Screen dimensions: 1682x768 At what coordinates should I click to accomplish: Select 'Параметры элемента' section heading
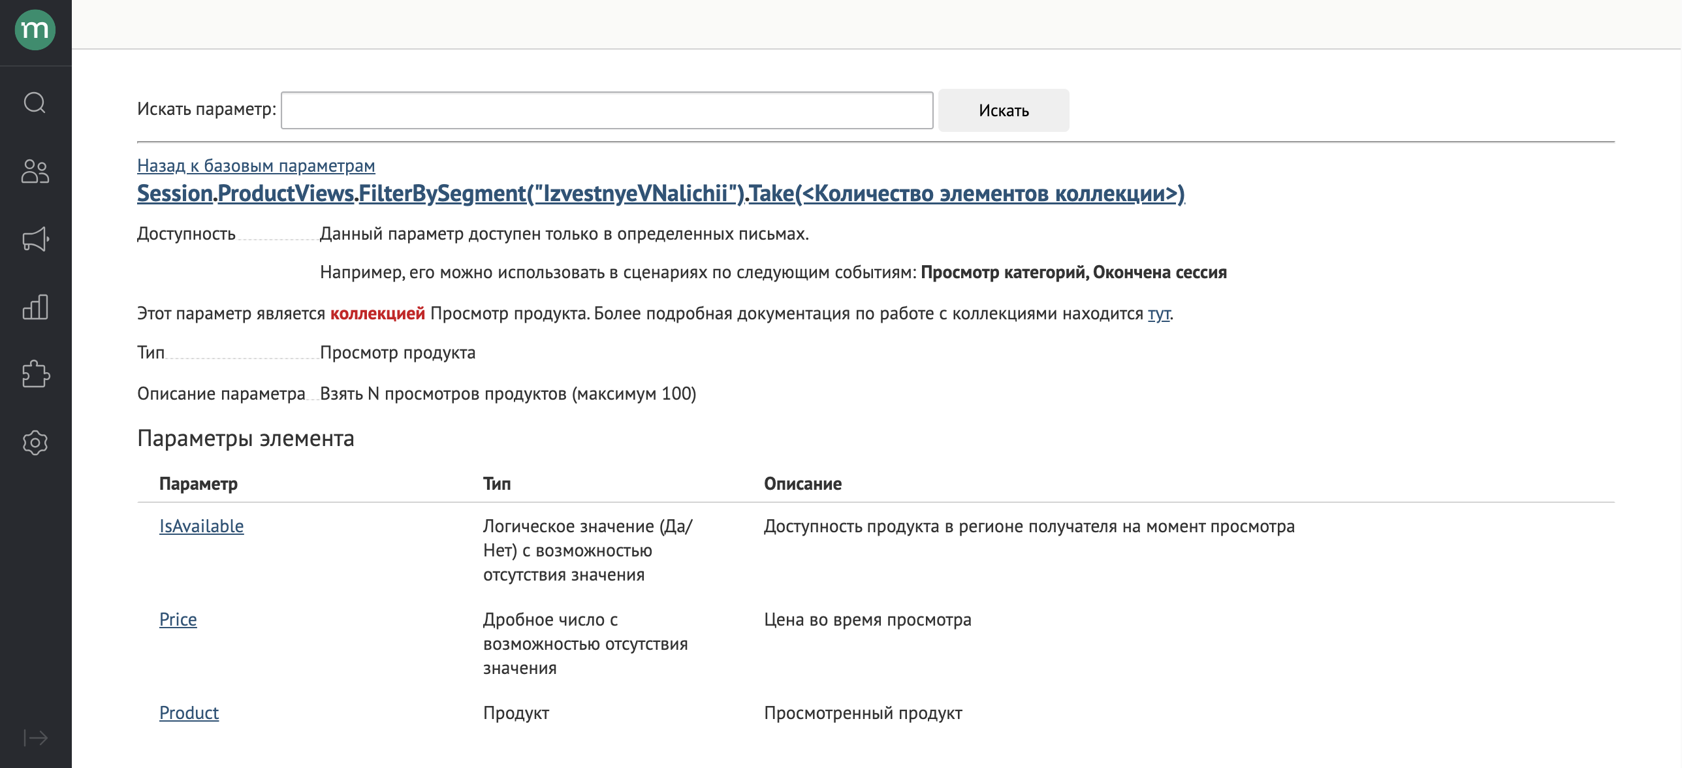click(246, 438)
